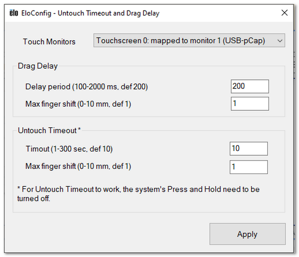299x257 pixels.
Task: Click the Drag Delay period value field
Action: pos(250,86)
